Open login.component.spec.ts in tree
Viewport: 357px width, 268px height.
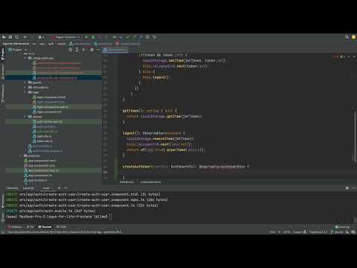pyautogui.click(x=54, y=107)
